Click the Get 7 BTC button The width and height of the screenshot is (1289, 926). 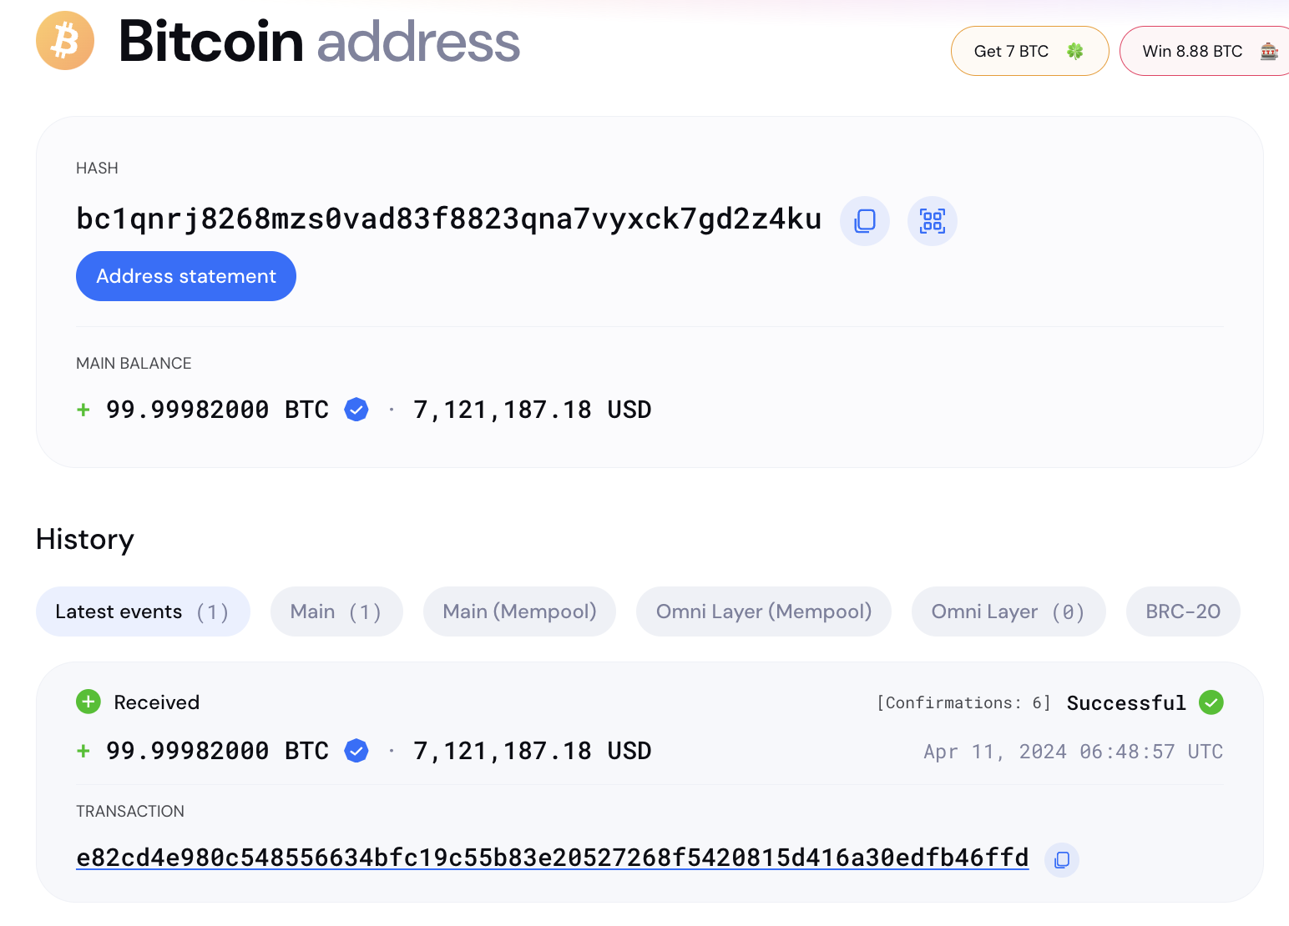[x=1029, y=51]
